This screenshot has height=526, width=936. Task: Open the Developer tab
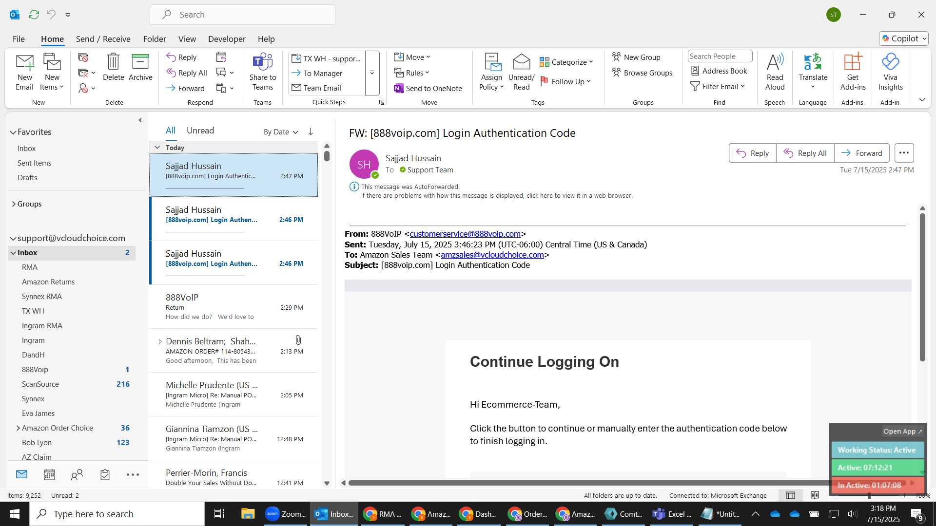coord(227,39)
